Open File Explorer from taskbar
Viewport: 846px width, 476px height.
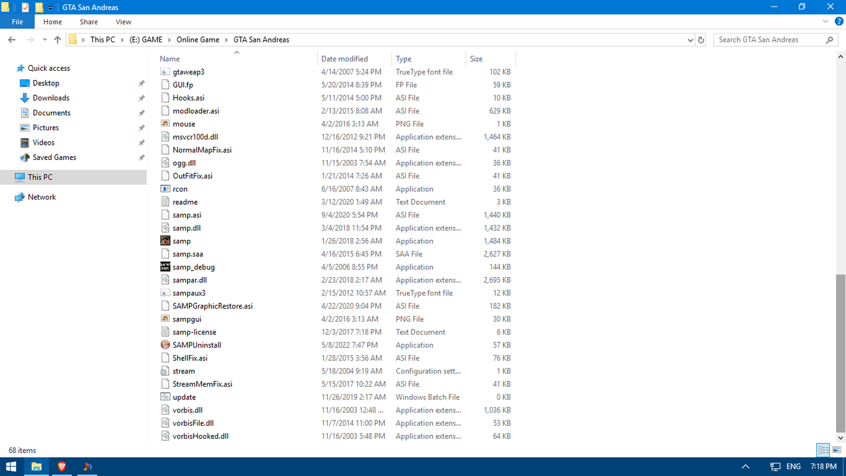[x=36, y=466]
